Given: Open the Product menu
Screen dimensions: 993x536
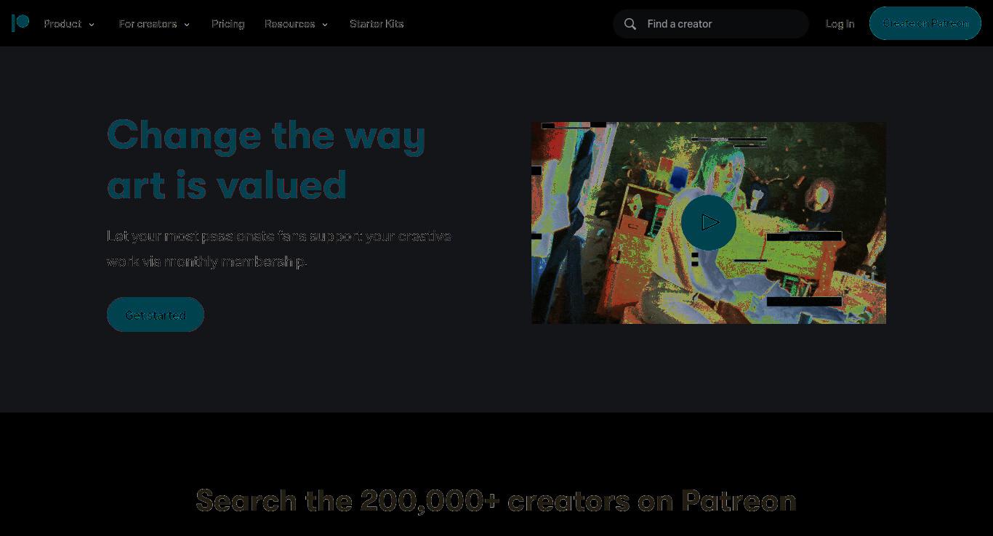Looking at the screenshot, I should 63,24.
